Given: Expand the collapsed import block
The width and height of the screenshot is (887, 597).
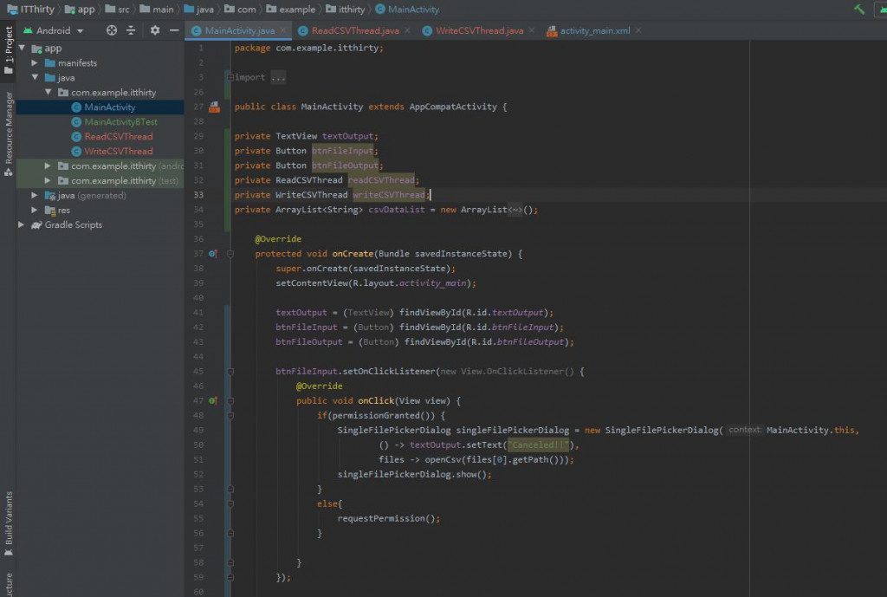Looking at the screenshot, I should pos(277,78).
